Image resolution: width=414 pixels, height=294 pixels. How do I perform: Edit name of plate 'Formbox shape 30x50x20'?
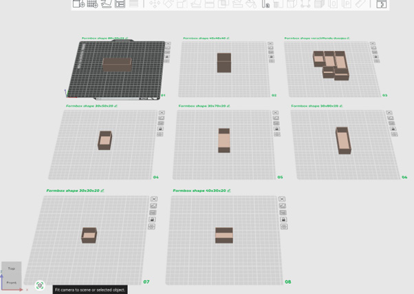[x=116, y=106]
